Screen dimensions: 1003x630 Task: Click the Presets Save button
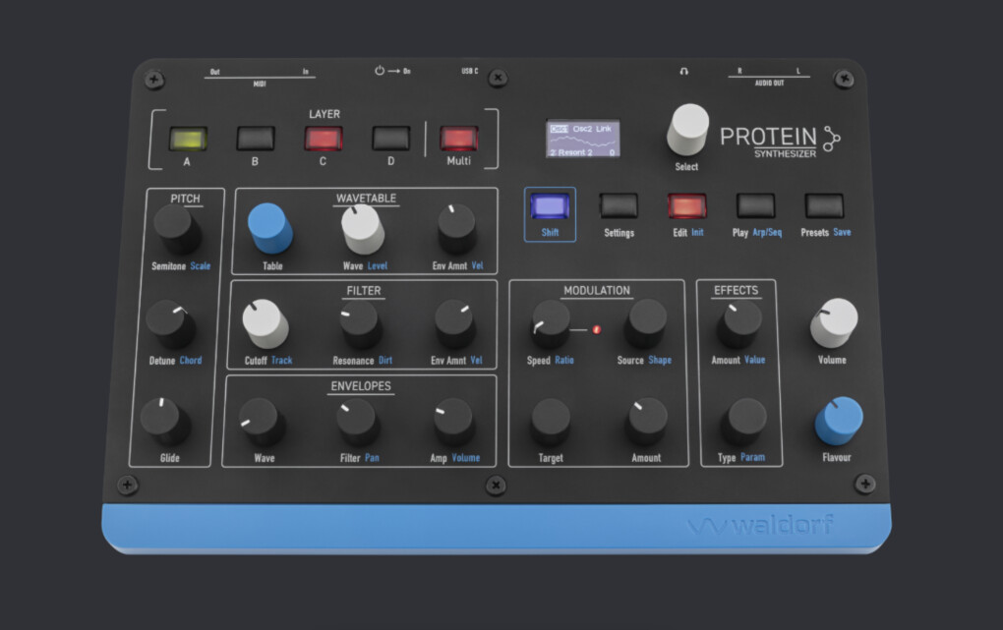(824, 206)
